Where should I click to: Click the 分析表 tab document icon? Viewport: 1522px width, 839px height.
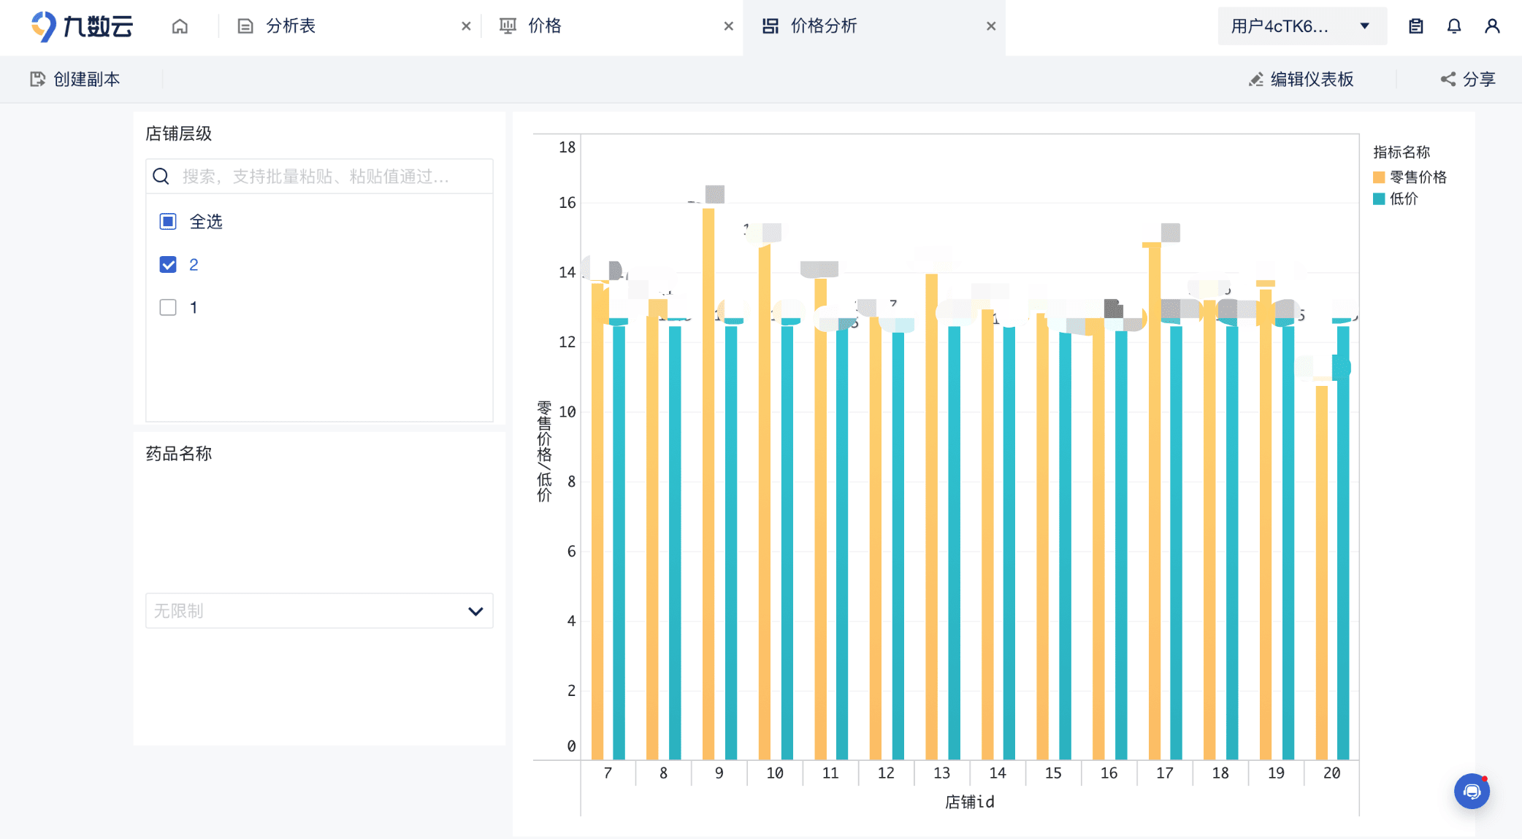point(245,26)
